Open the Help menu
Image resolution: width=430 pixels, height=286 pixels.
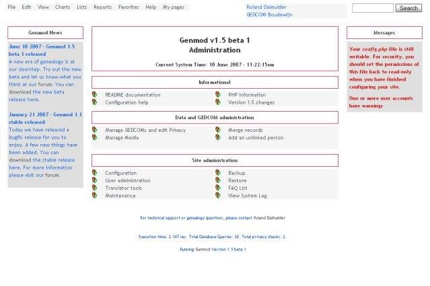tap(151, 7)
